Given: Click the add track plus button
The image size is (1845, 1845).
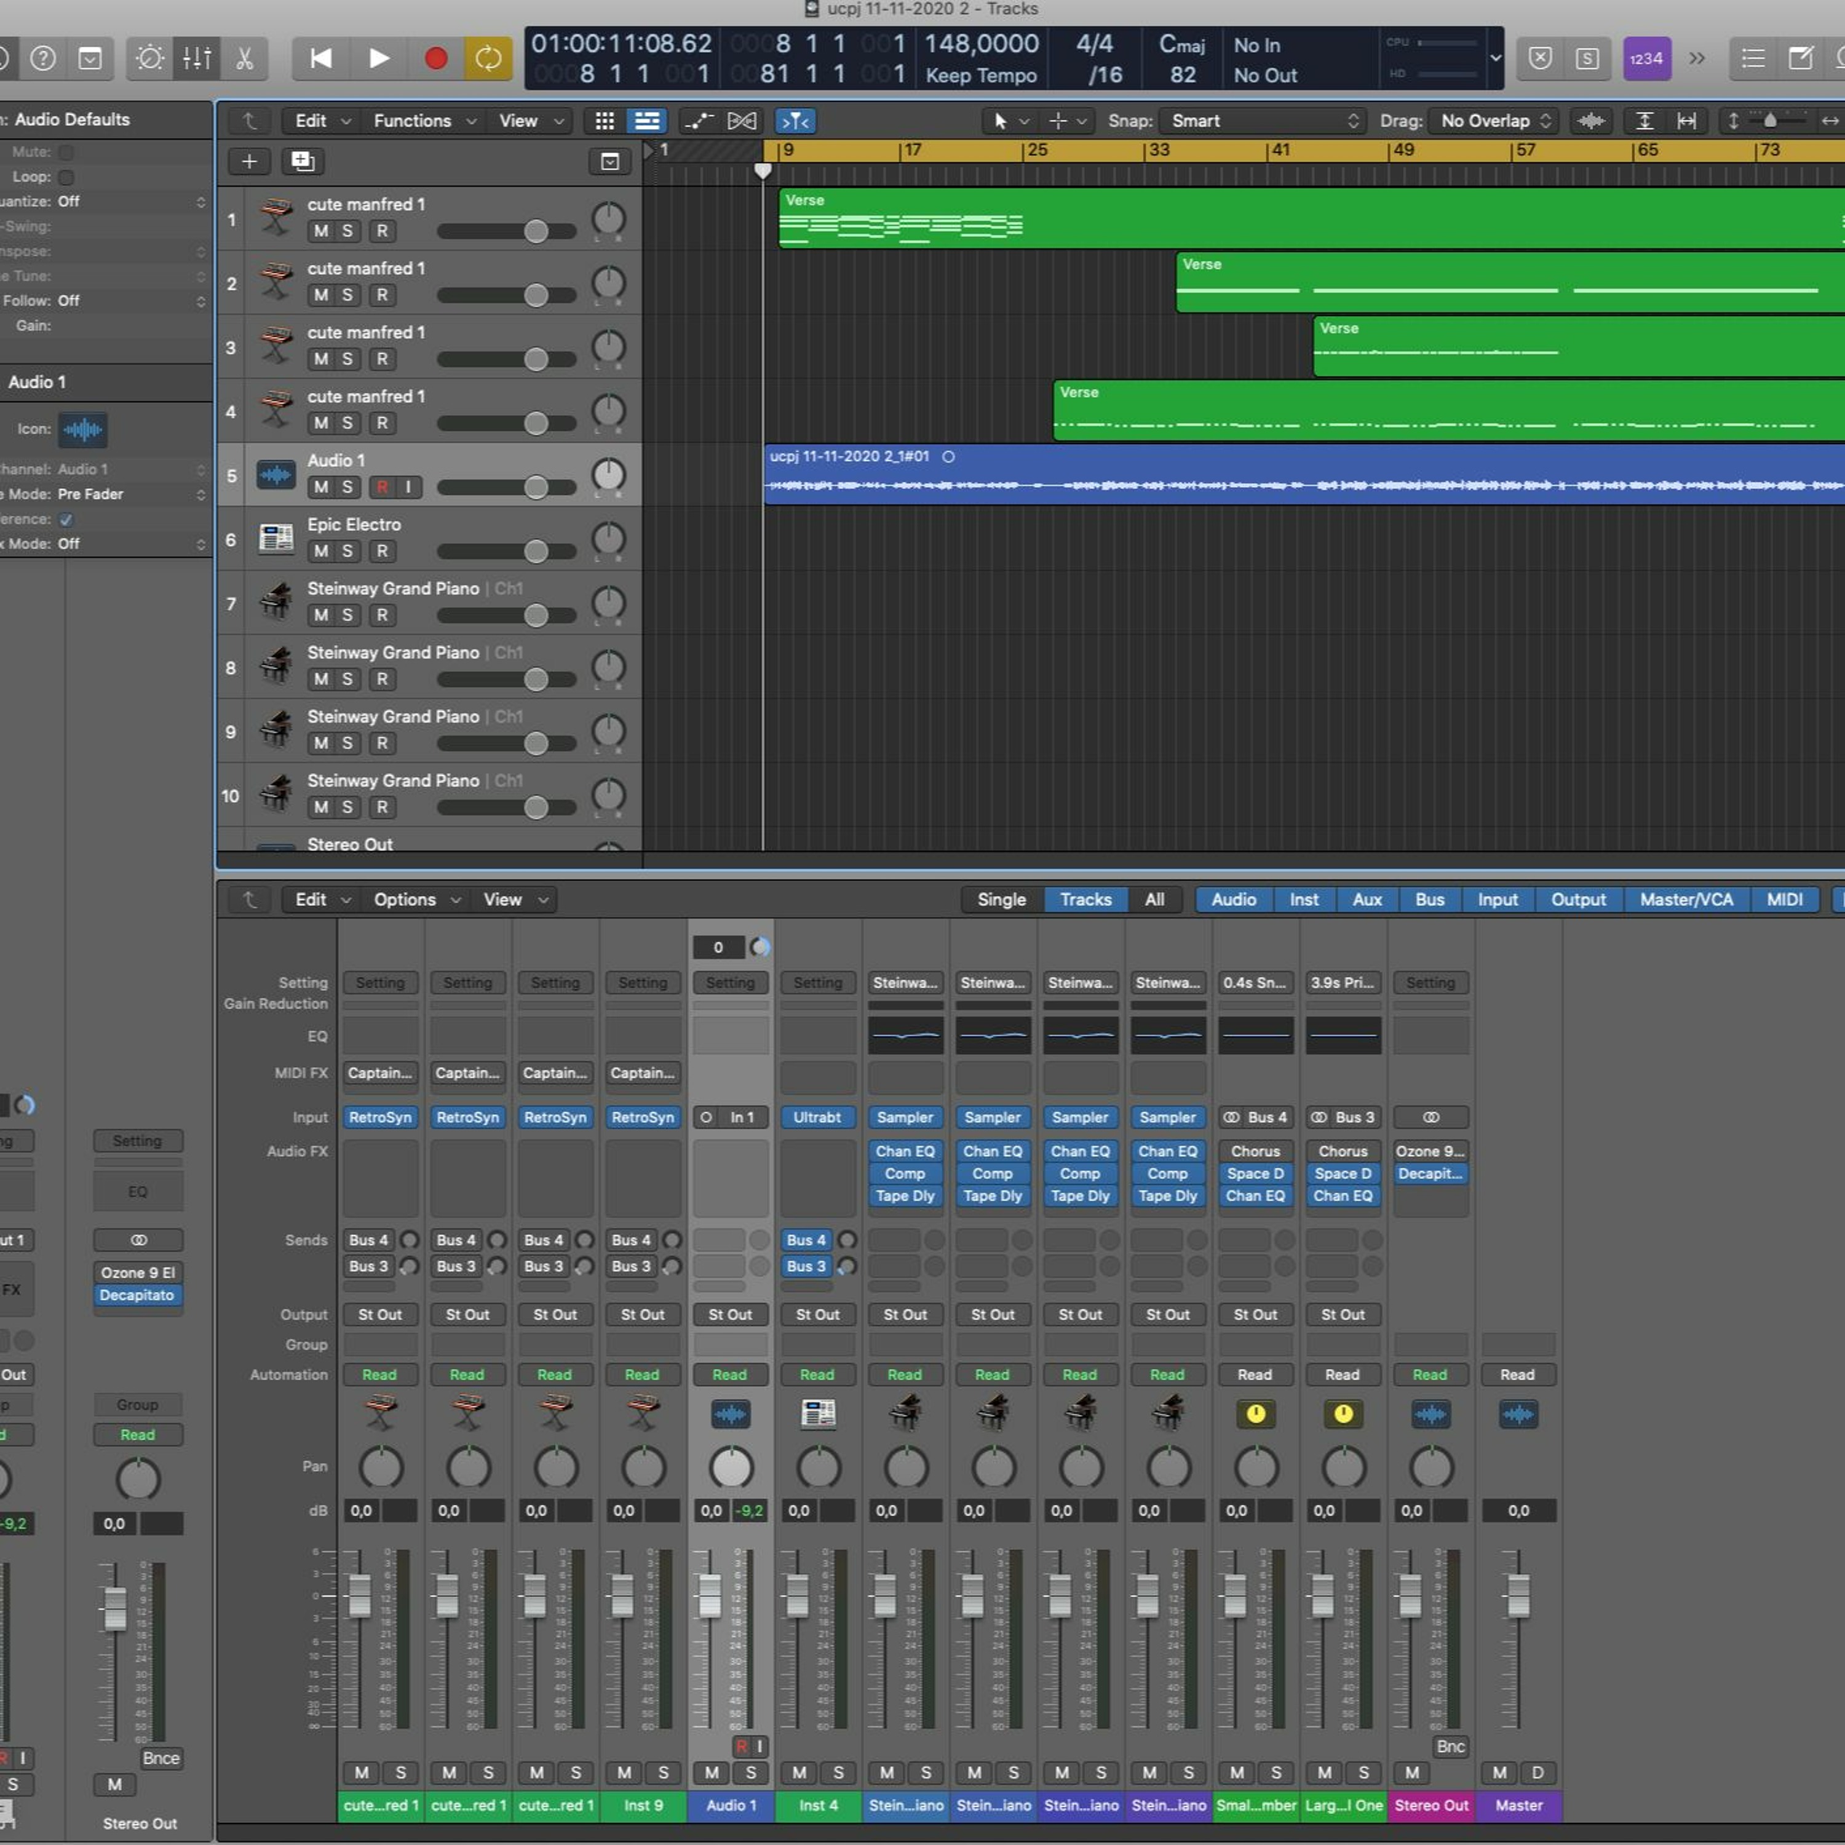Looking at the screenshot, I should click(249, 161).
